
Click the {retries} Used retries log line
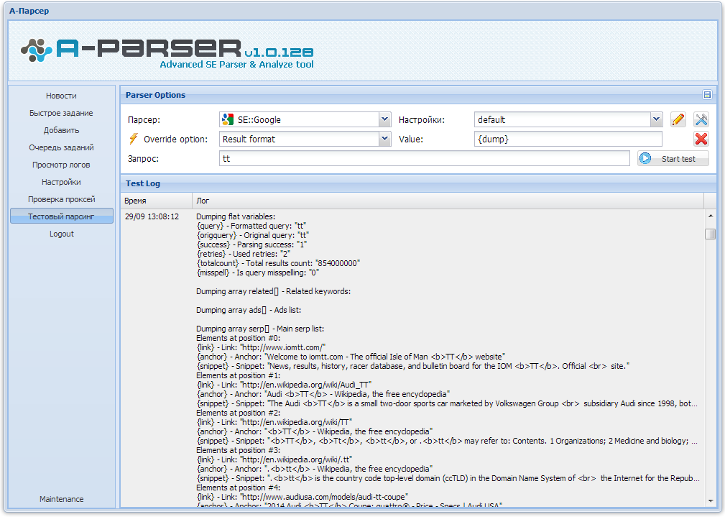[x=244, y=254]
